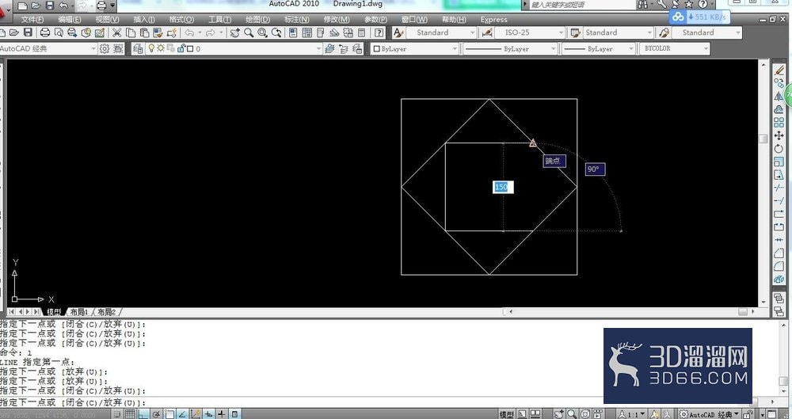This screenshot has height=419, width=792.
Task: Click the Zoom Previous icon
Action: point(276,32)
